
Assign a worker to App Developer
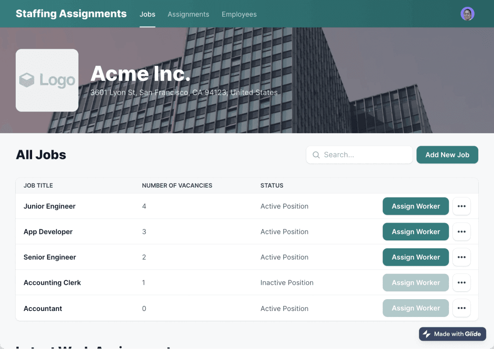(415, 232)
